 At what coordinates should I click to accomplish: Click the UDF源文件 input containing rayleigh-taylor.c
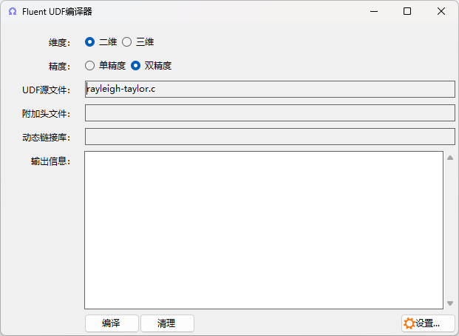click(270, 89)
